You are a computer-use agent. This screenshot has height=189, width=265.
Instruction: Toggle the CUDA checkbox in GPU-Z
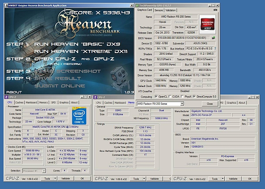click(x=170, y=96)
